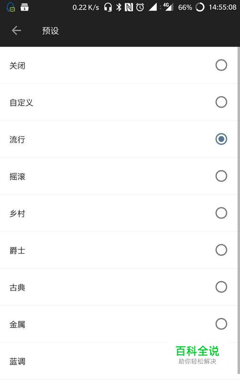Tap the alarm clock status icon
The image size is (240, 380).
[140, 7]
